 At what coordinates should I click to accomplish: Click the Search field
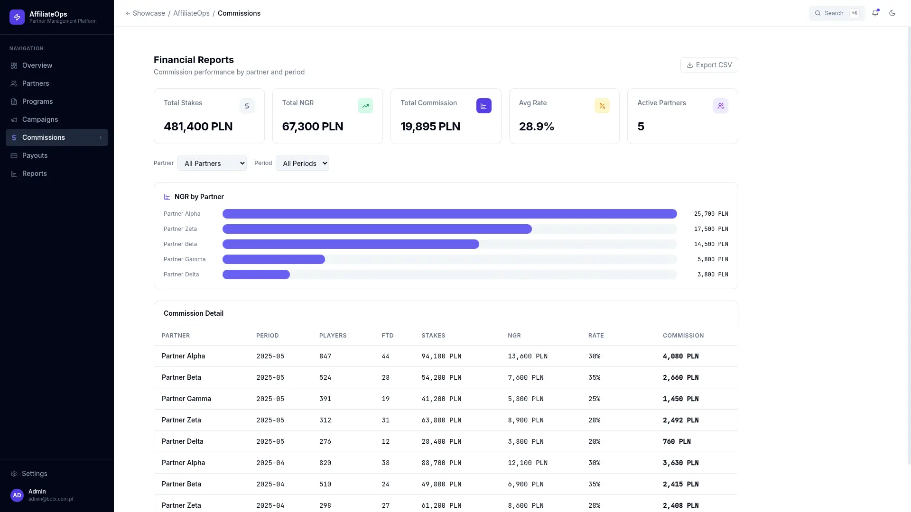point(837,13)
